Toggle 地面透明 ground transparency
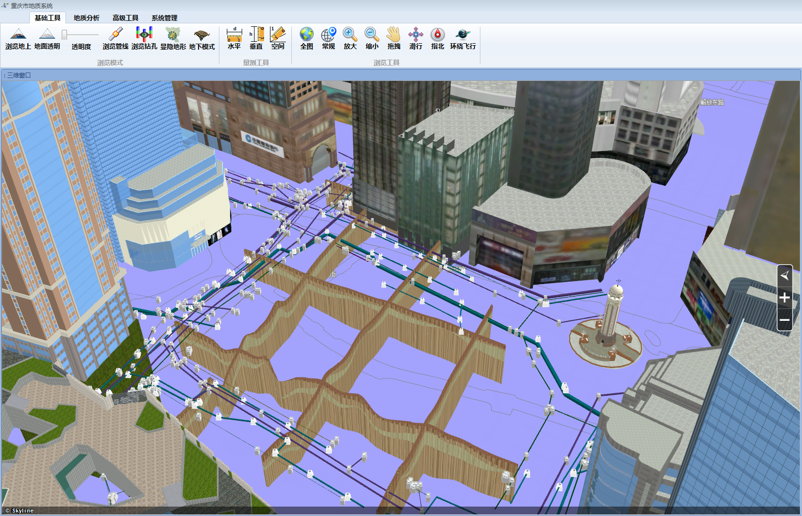Image resolution: width=802 pixels, height=516 pixels. (47, 39)
